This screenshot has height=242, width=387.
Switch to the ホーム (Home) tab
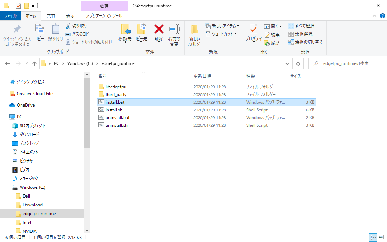(x=31, y=15)
